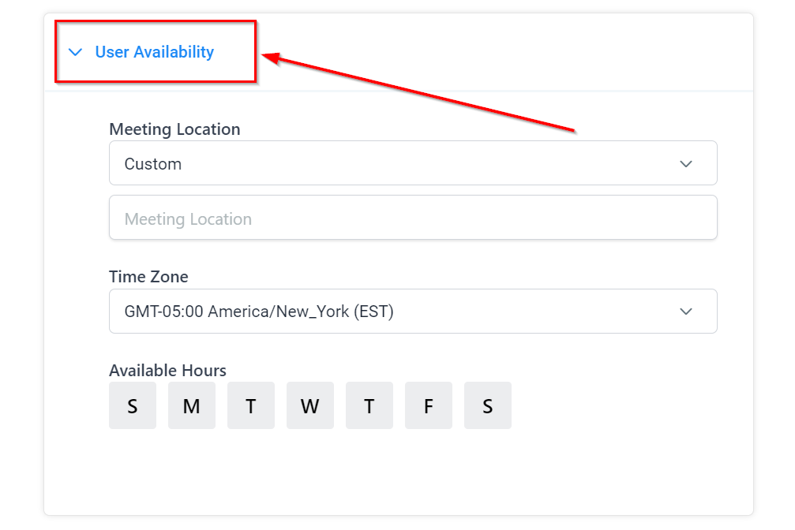Click the selected 'Custom' value text
The image size is (795, 530).
[153, 164]
